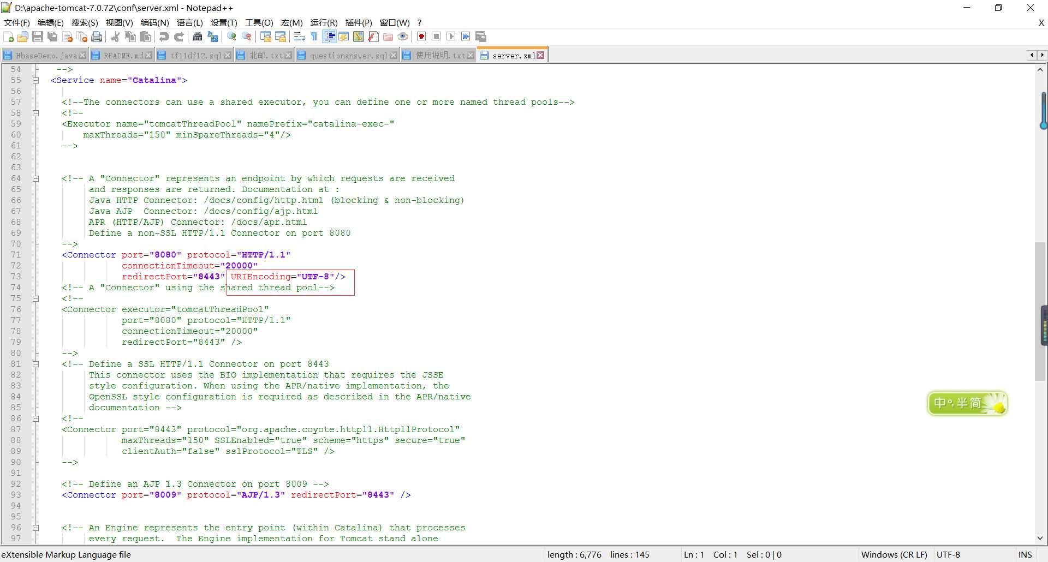
Task: Save all open files
Action: (x=52, y=37)
